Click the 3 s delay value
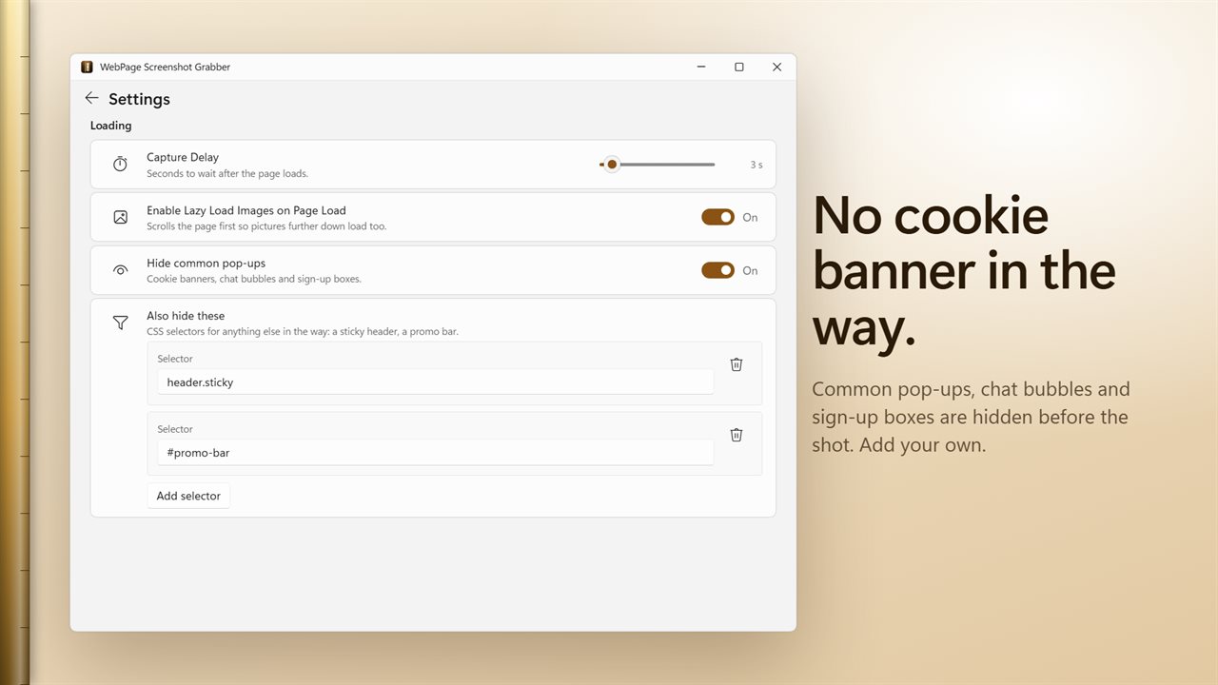 756,165
